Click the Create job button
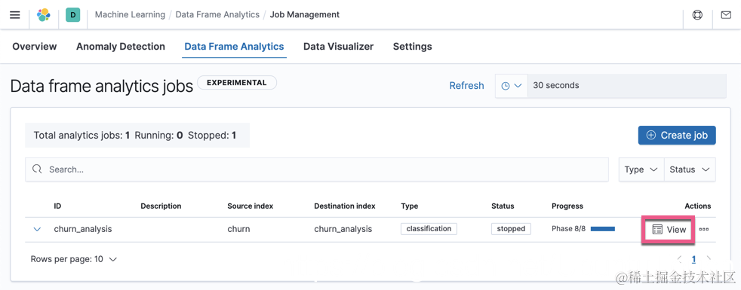Screen dimensions: 741x290 [x=677, y=136]
